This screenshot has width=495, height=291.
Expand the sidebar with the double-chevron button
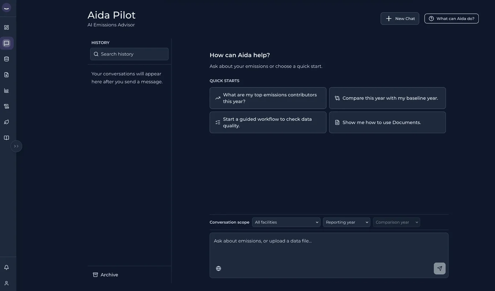(x=16, y=146)
